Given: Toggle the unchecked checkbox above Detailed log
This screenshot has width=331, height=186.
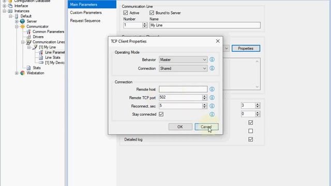Looking at the screenshot, I should point(250,131).
